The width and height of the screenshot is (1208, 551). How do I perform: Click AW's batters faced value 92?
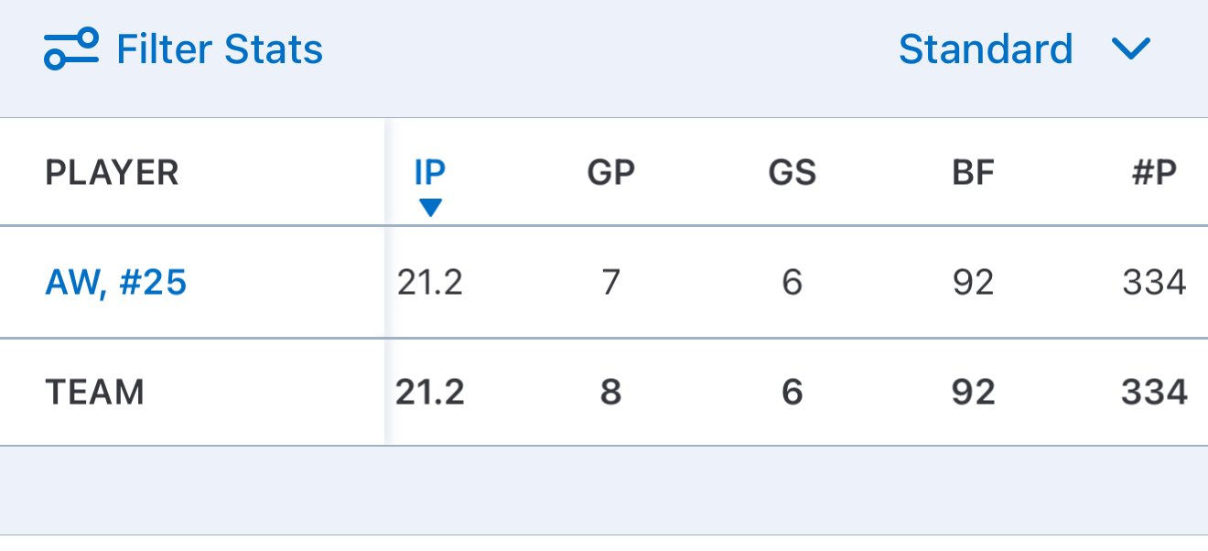972,283
